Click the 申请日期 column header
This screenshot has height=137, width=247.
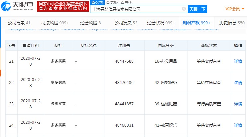coord(31,46)
